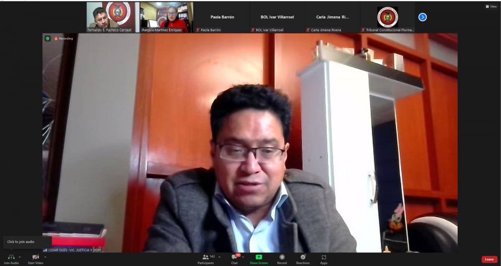The width and height of the screenshot is (501, 266).
Task: Select Paola Barrón participant tile
Action: pyautogui.click(x=222, y=17)
